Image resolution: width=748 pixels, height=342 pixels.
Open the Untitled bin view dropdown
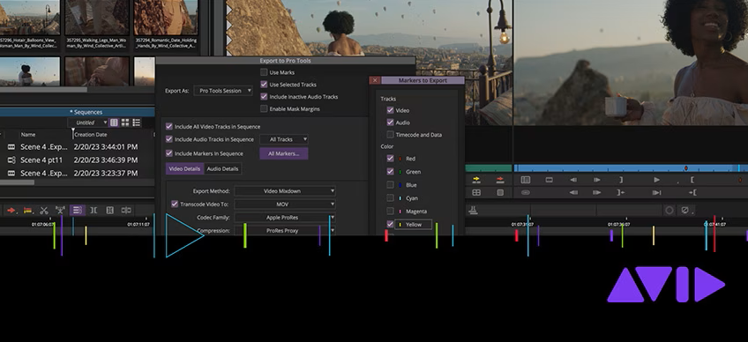pyautogui.click(x=88, y=123)
